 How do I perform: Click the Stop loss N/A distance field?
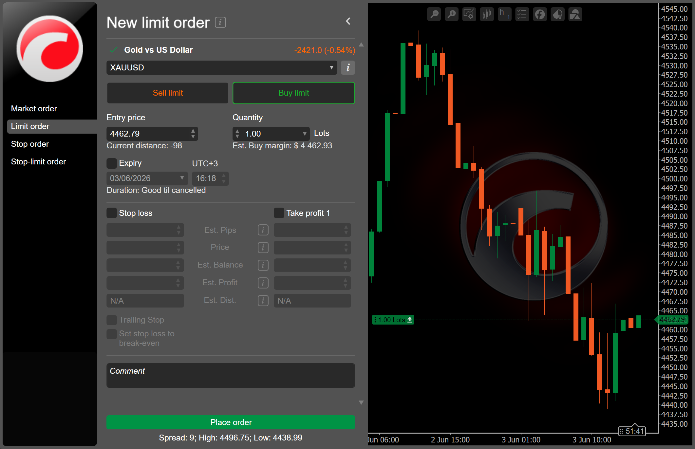(145, 301)
